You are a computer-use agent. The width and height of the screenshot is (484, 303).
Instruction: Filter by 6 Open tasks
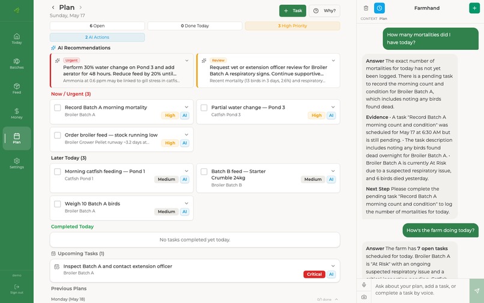(97, 26)
